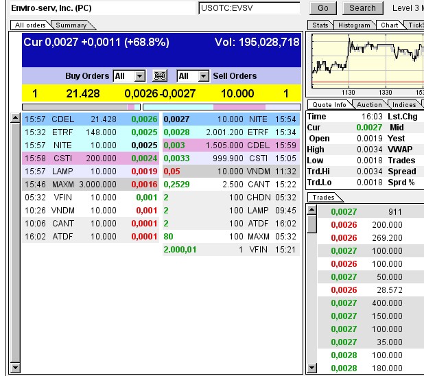The width and height of the screenshot is (424, 376).
Task: Open the Histogram tab
Action: pos(354,25)
